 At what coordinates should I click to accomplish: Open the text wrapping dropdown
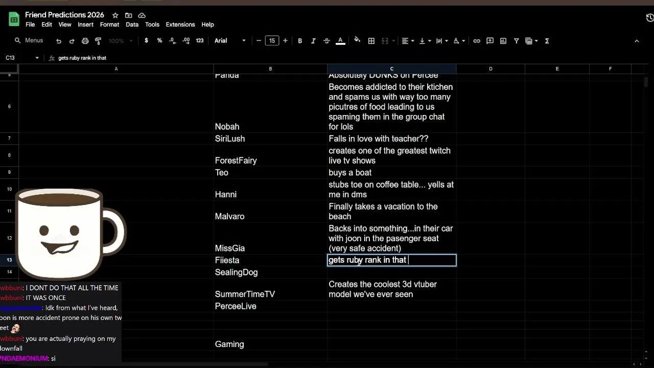click(x=442, y=41)
